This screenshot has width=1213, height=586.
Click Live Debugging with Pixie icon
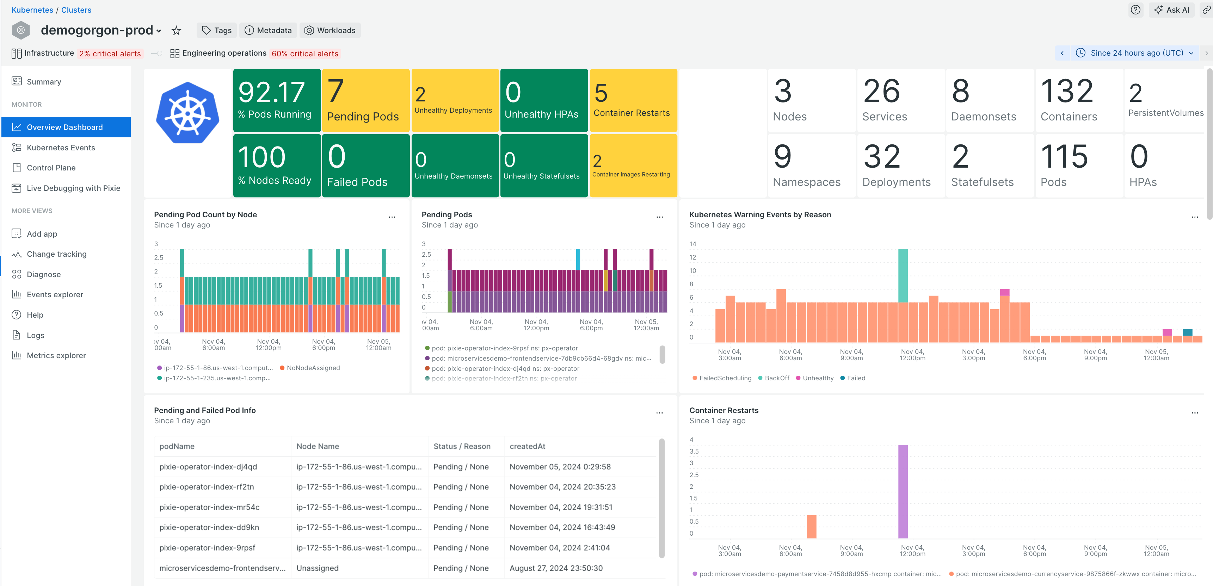[x=17, y=188]
